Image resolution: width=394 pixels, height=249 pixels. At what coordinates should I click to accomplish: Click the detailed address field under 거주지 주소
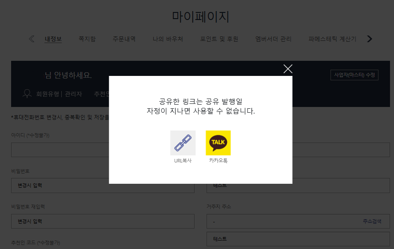tap(298, 239)
